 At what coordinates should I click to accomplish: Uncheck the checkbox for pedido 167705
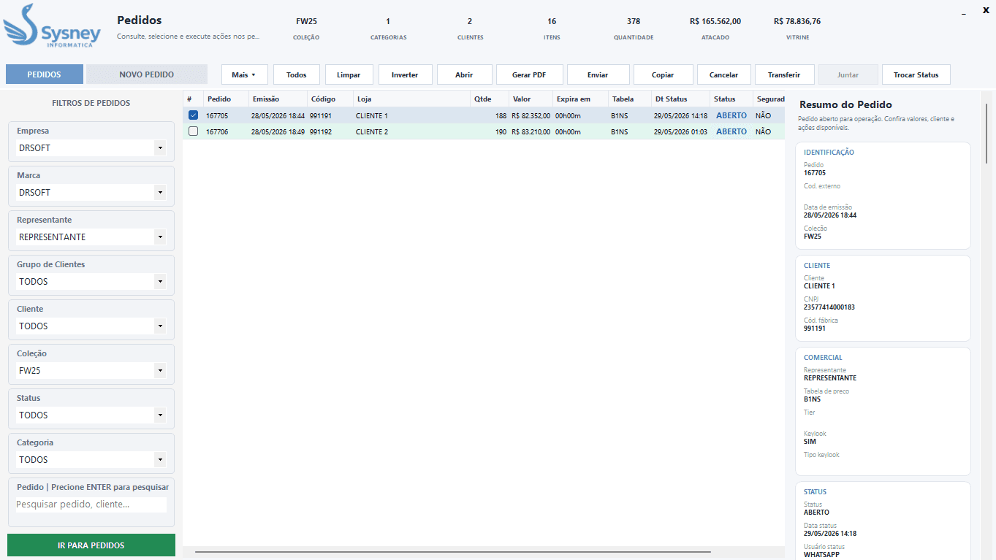click(x=193, y=115)
